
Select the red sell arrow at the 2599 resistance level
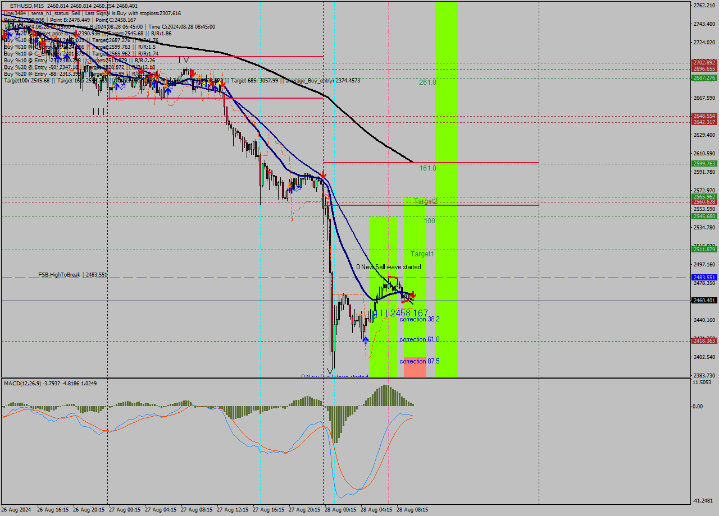point(323,174)
